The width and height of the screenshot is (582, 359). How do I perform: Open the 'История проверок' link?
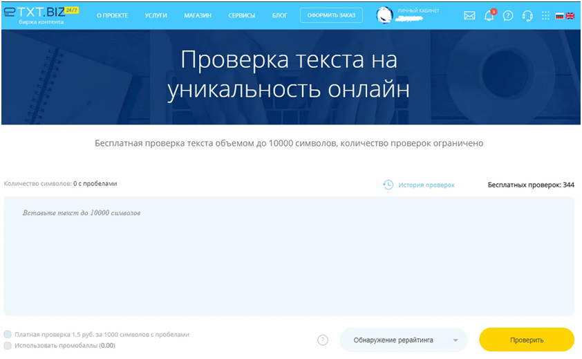(426, 185)
